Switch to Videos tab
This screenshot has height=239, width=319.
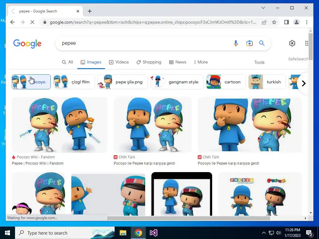119,62
